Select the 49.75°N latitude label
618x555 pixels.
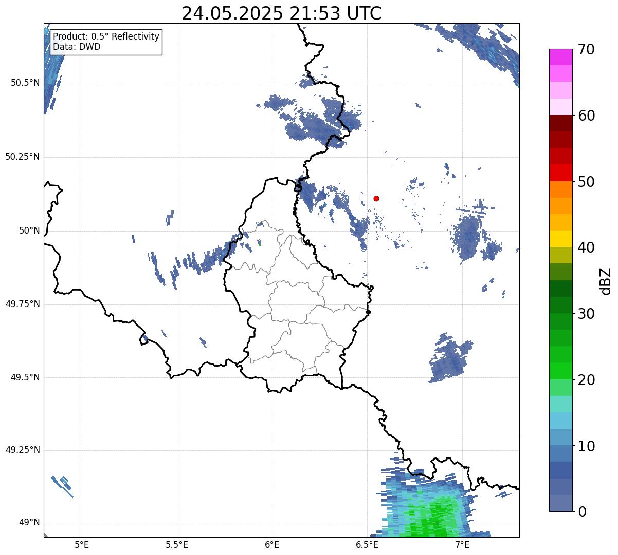(22, 304)
